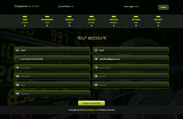Click the wallet icon in the Ethereum field
This screenshot has width=183, height=119.
point(96,85)
